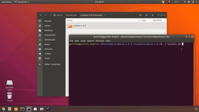The width and height of the screenshot is (199, 112).
Task: Click the Pictures camera icon in sidebar
Action: click(40, 49)
